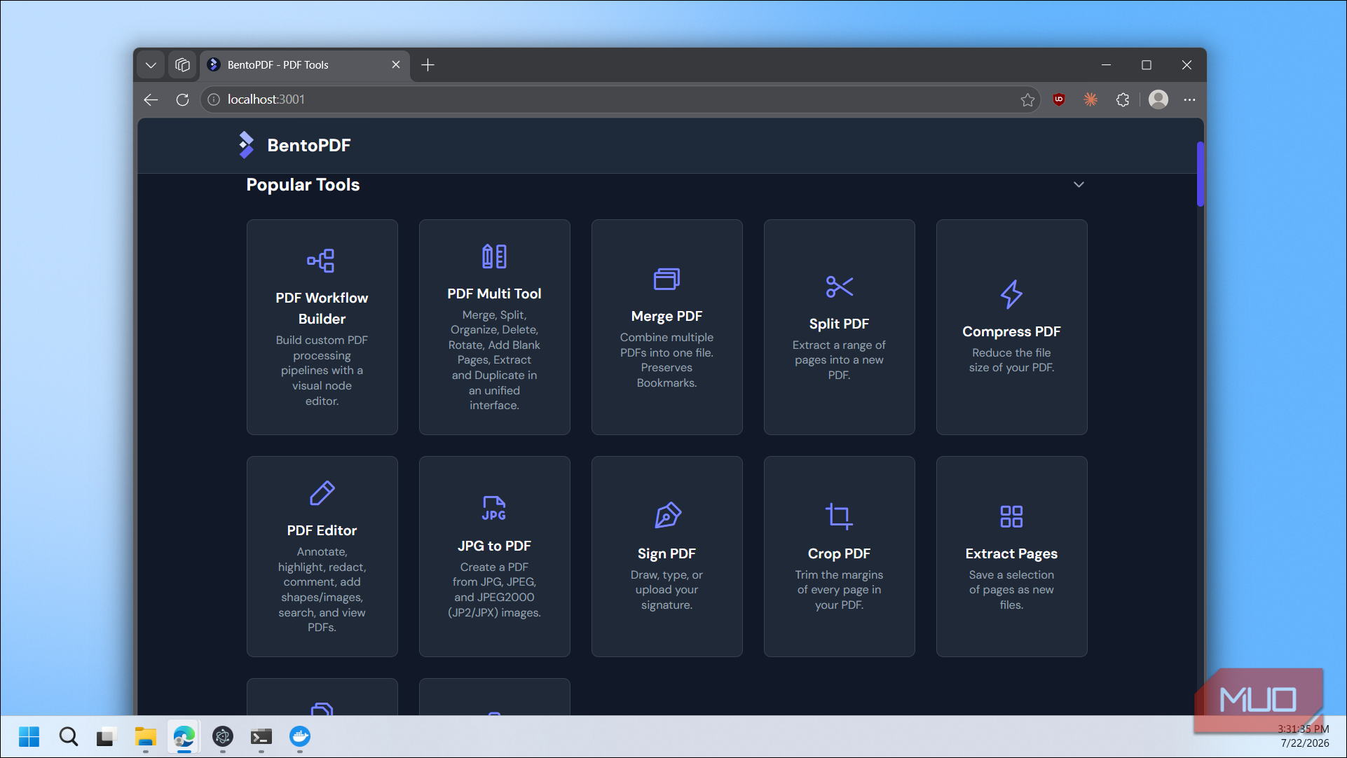Open the Extract Pages grid icon
1347x758 pixels.
pyautogui.click(x=1011, y=516)
